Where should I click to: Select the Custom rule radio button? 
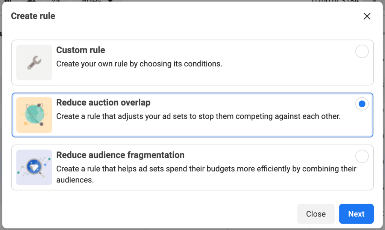point(362,51)
